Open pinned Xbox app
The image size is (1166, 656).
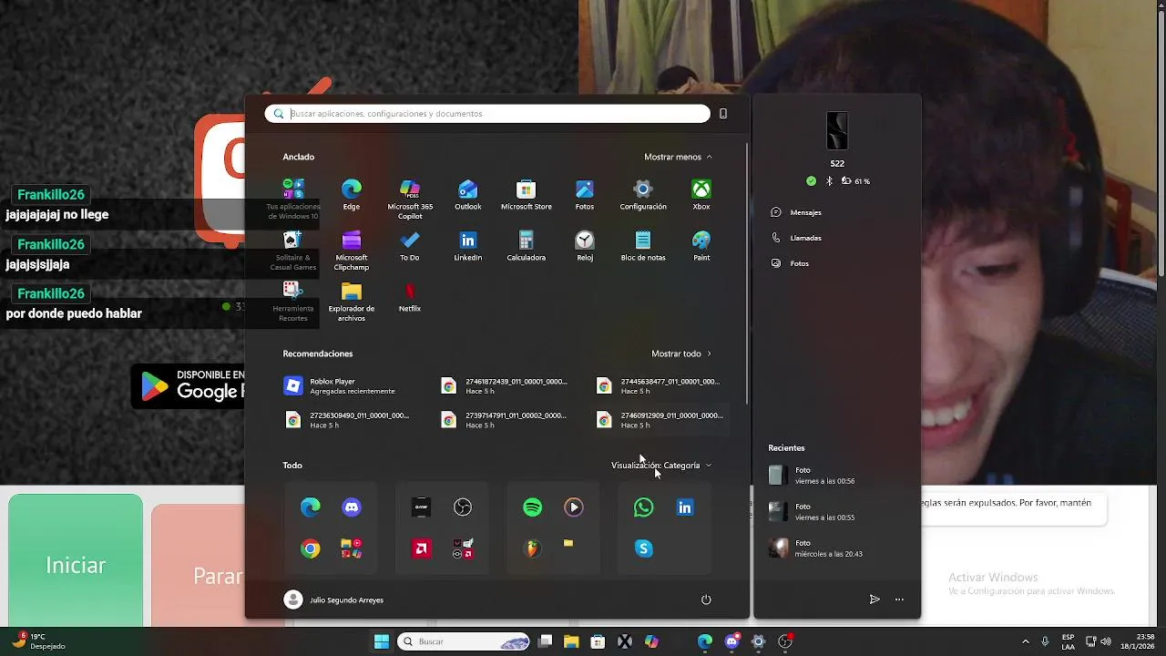click(x=701, y=195)
